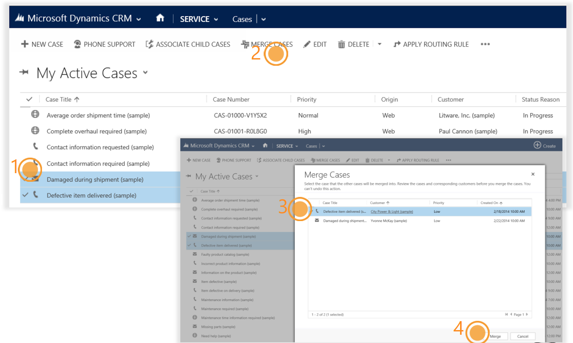
Task: Select the Yvonne McKay (sample) cell in the Merge Cases dialog
Action: point(389,221)
